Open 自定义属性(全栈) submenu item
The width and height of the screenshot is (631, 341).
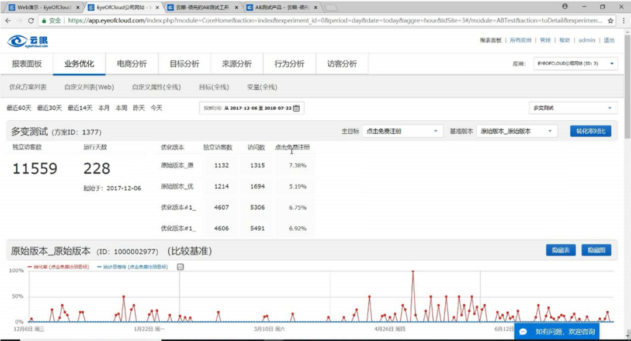click(x=156, y=87)
